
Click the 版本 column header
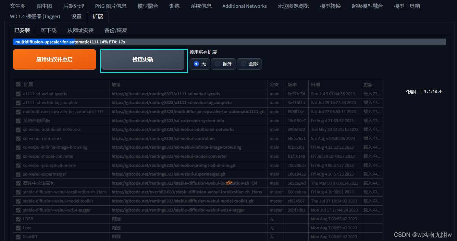292,85
